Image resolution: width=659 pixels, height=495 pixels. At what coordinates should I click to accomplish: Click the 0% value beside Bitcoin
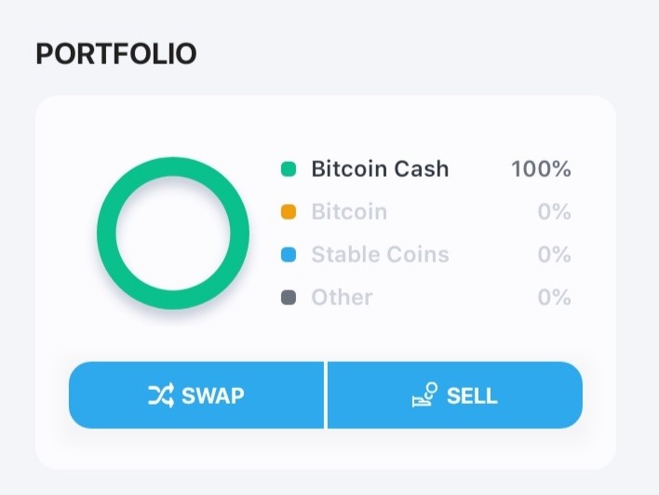[x=555, y=212]
